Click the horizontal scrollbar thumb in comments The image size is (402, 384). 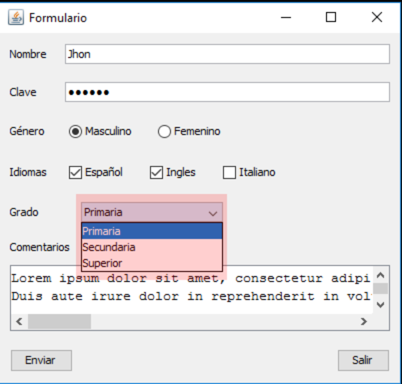coord(59,321)
